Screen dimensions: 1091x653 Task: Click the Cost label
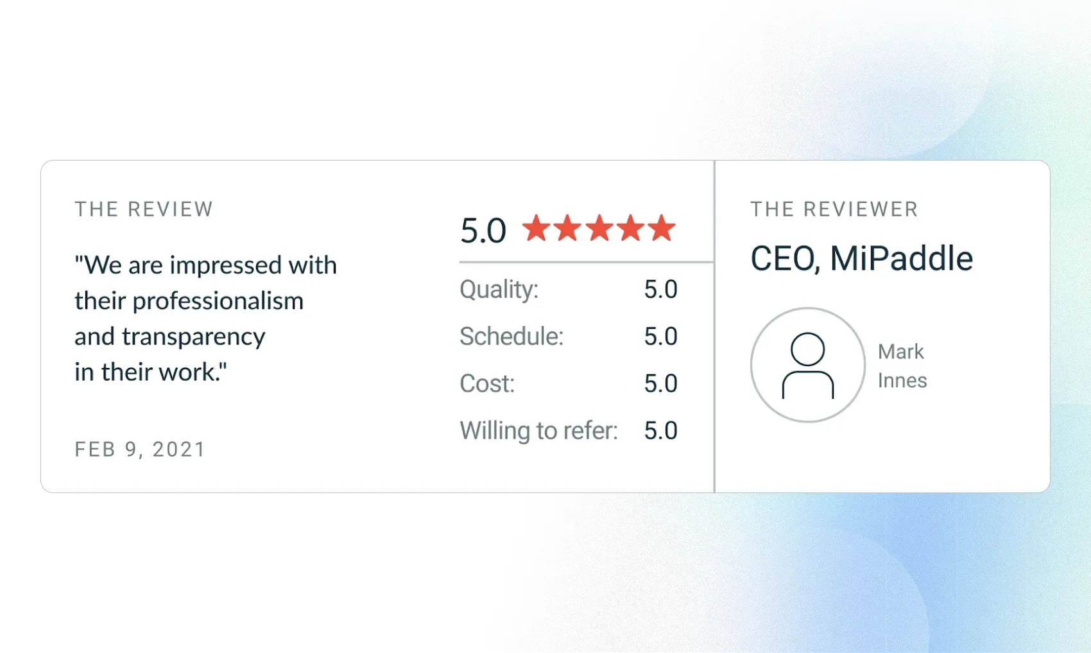click(487, 384)
